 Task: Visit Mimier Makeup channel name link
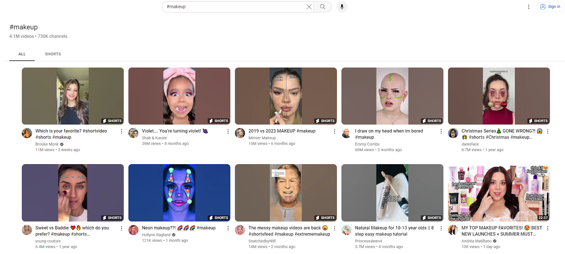[x=262, y=138]
